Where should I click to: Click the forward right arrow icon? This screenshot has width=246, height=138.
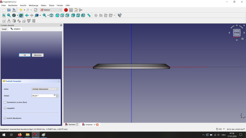(32, 15)
